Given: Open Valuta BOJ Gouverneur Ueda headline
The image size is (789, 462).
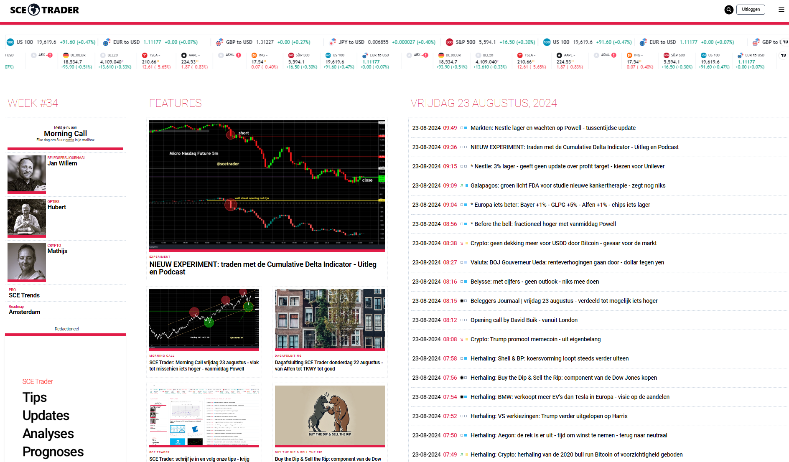Looking at the screenshot, I should click(567, 263).
